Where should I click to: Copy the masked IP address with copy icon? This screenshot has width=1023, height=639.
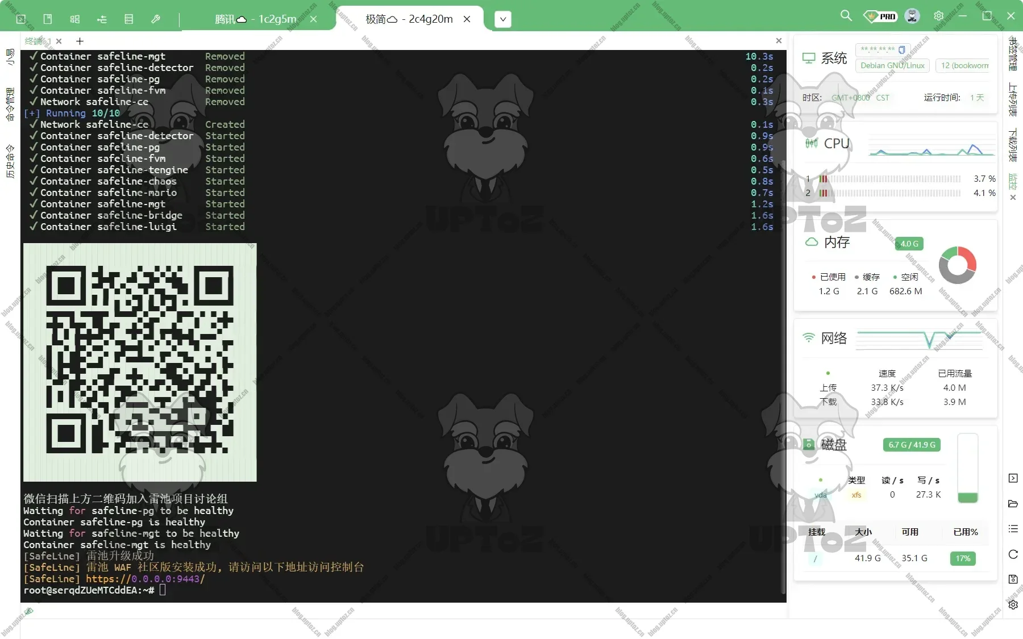coord(902,49)
